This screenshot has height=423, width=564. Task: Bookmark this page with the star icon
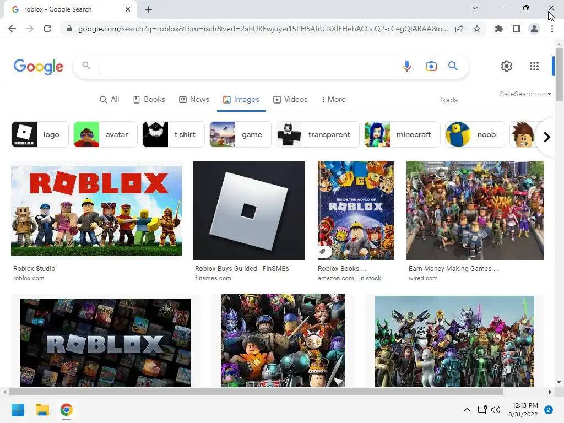pyautogui.click(x=477, y=29)
